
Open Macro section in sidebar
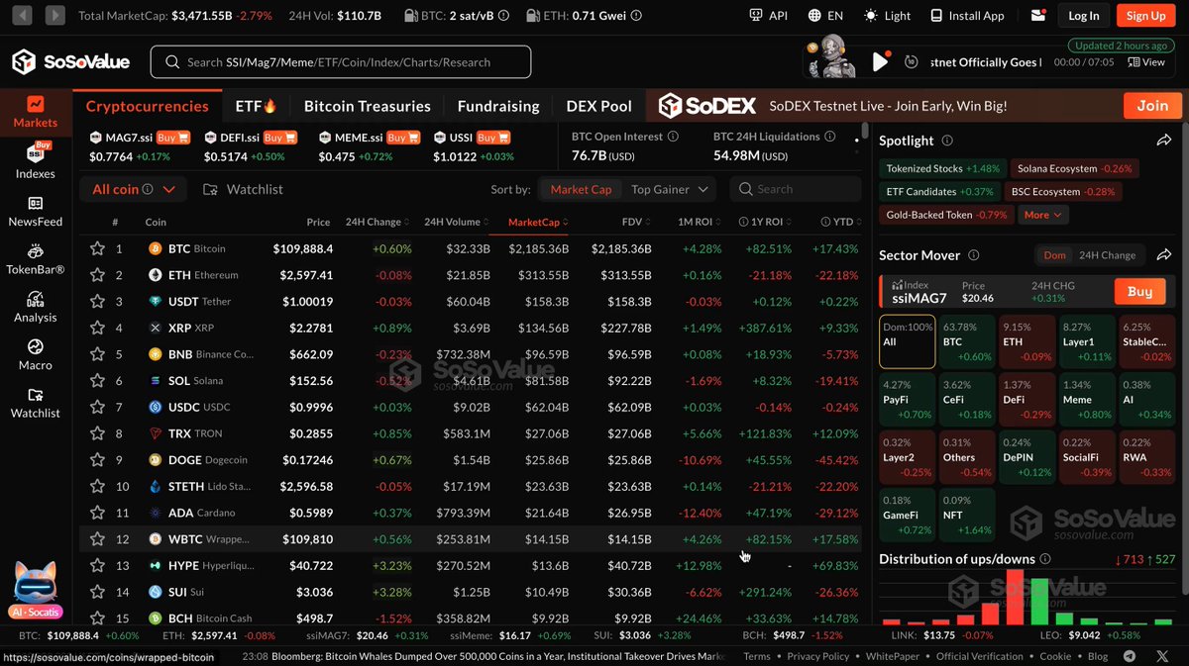coord(36,355)
